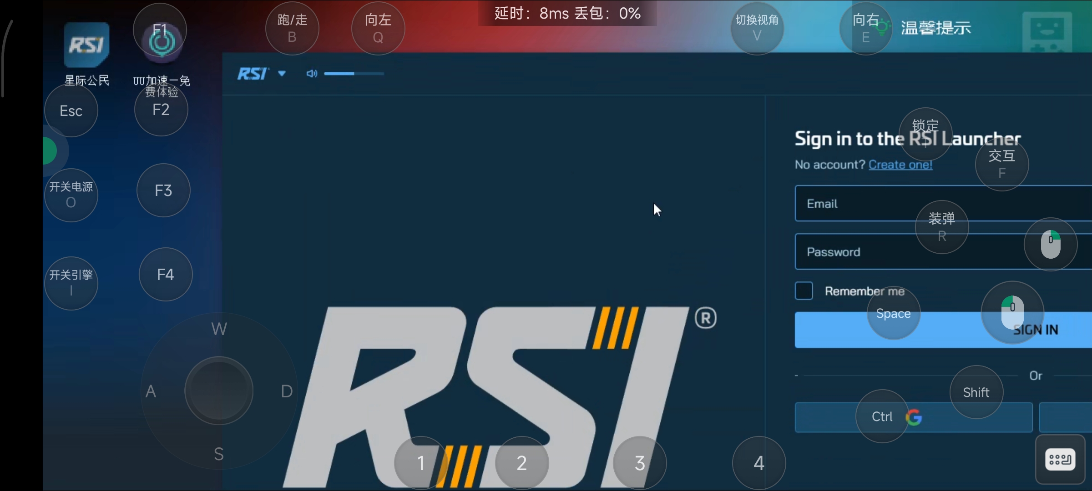Open the RSI launcher logo dropdown arrow
This screenshot has height=491, width=1092.
tap(282, 73)
